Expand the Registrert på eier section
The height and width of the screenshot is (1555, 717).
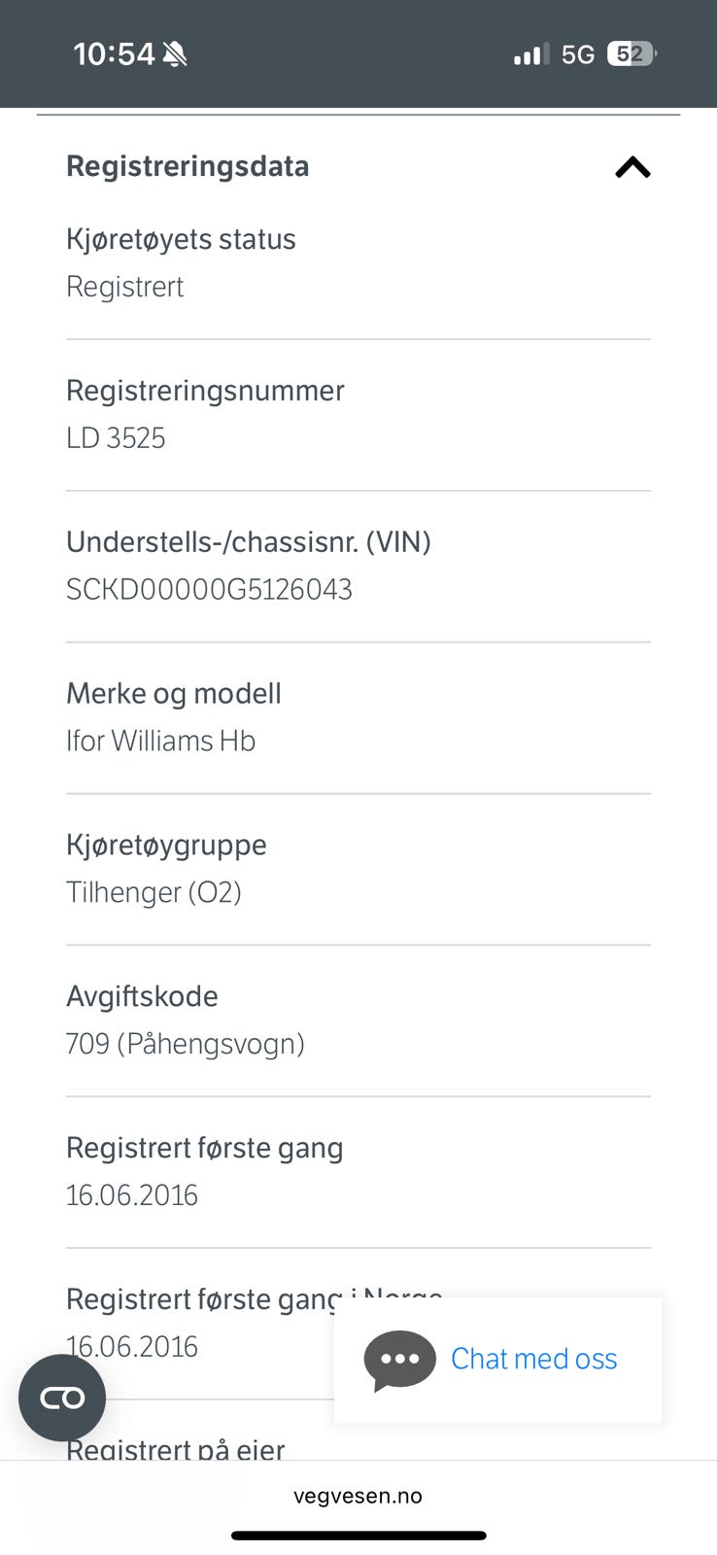(175, 1449)
